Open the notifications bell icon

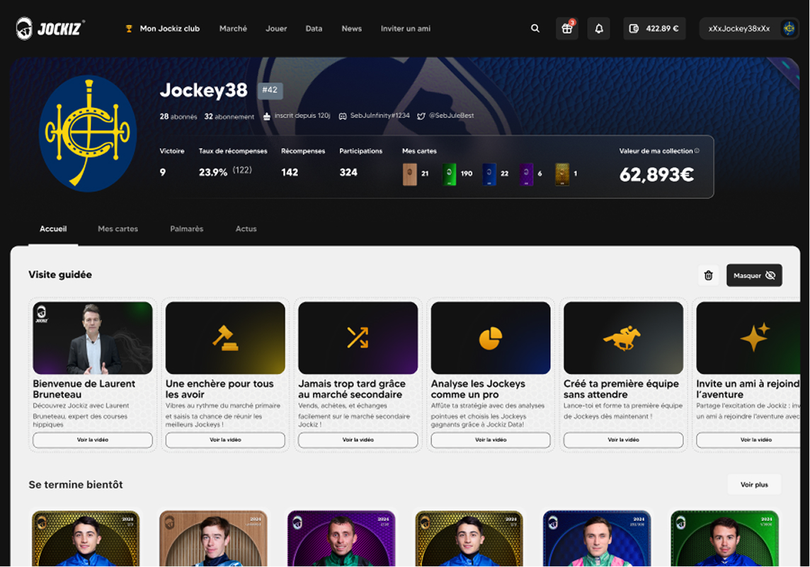(x=598, y=28)
